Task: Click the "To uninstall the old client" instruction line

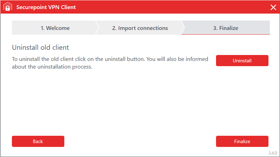Action: [110, 59]
